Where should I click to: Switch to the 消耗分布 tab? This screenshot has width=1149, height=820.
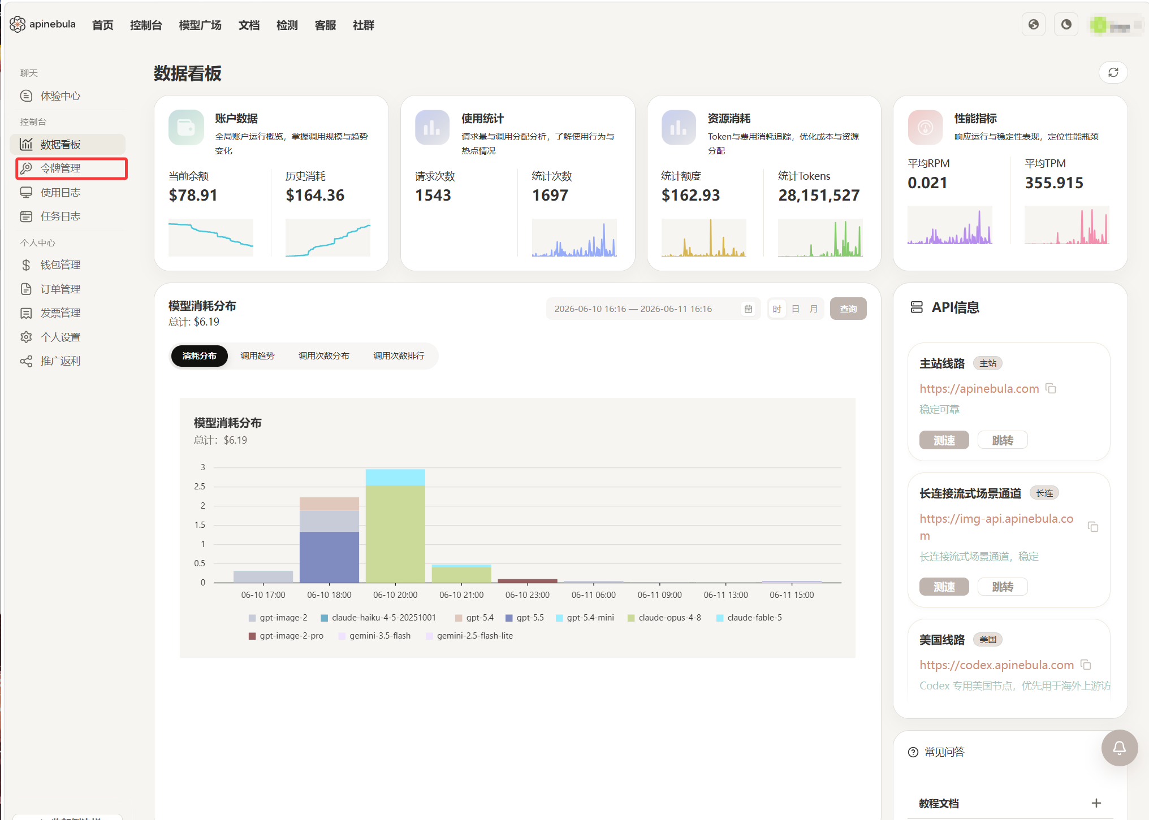point(200,355)
